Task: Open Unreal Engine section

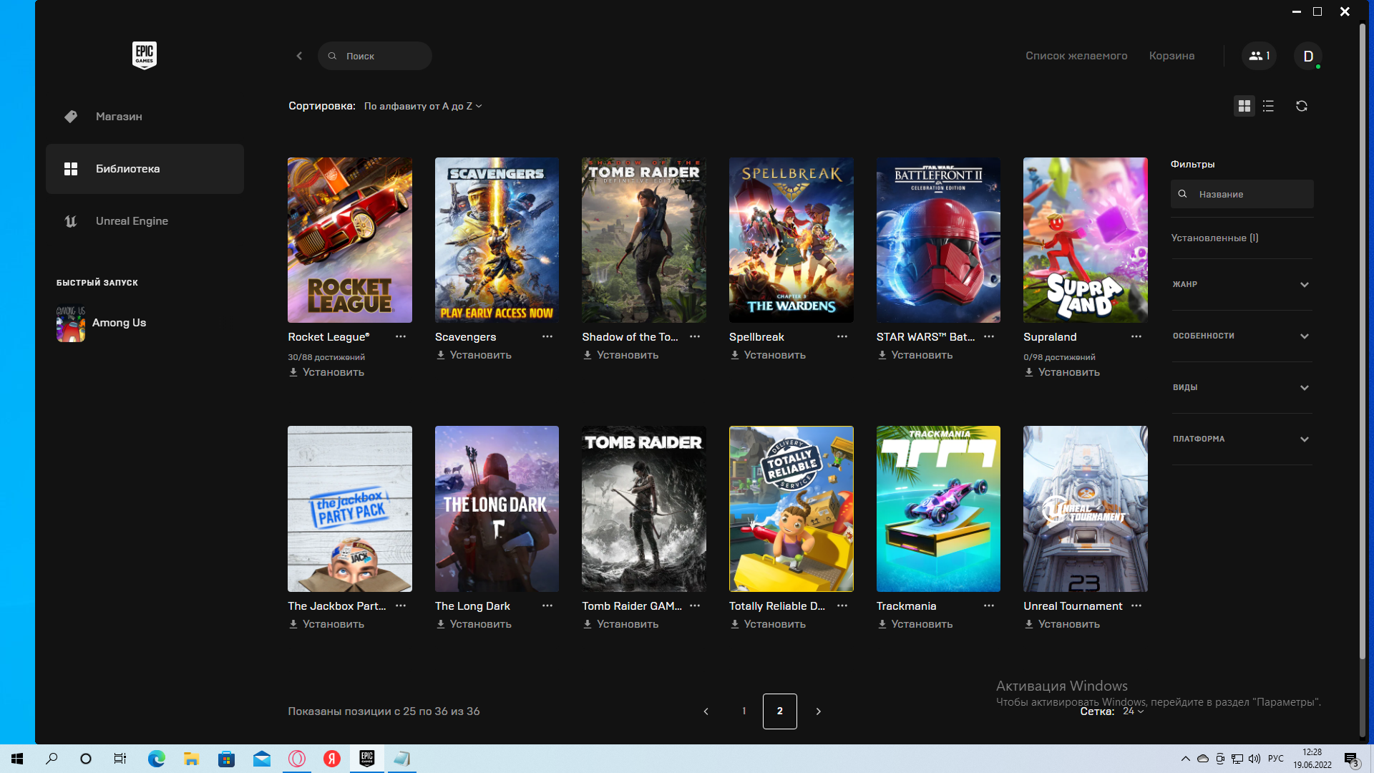Action: [145, 221]
